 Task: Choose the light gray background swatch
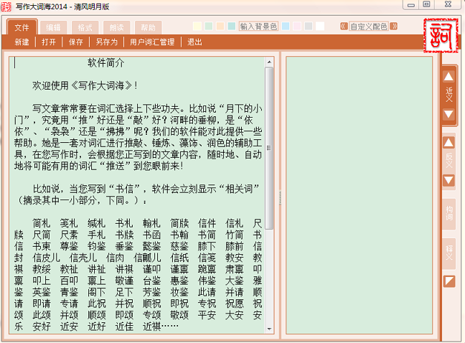309,26
